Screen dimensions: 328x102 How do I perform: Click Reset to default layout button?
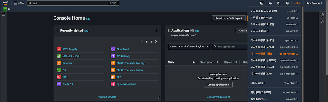click(229, 18)
